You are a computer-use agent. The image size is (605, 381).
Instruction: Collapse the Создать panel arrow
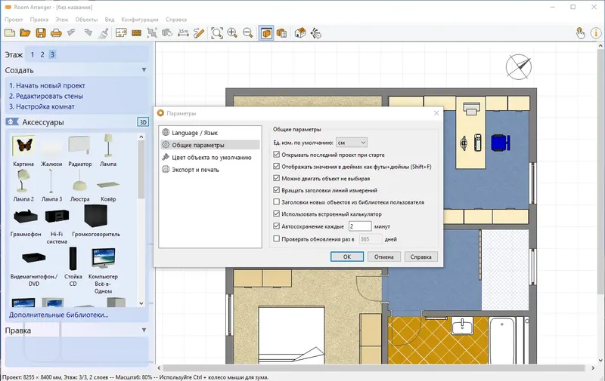(x=144, y=70)
